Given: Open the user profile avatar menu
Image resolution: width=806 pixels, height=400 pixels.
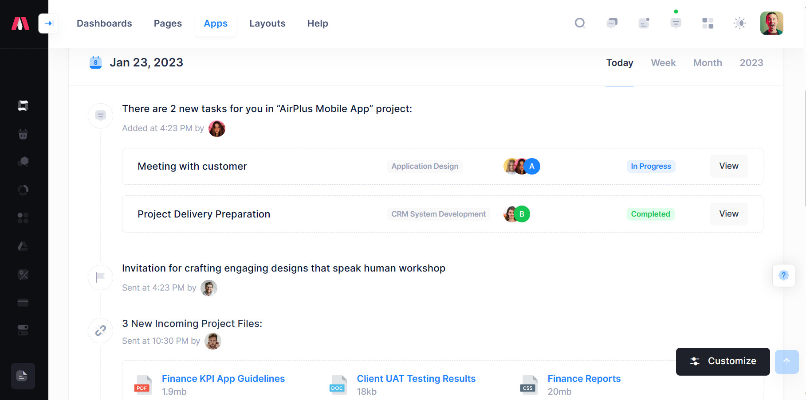Looking at the screenshot, I should pyautogui.click(x=771, y=23).
